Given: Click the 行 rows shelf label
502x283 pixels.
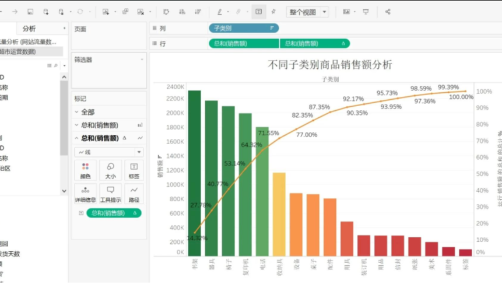Looking at the screenshot, I should click(163, 44).
